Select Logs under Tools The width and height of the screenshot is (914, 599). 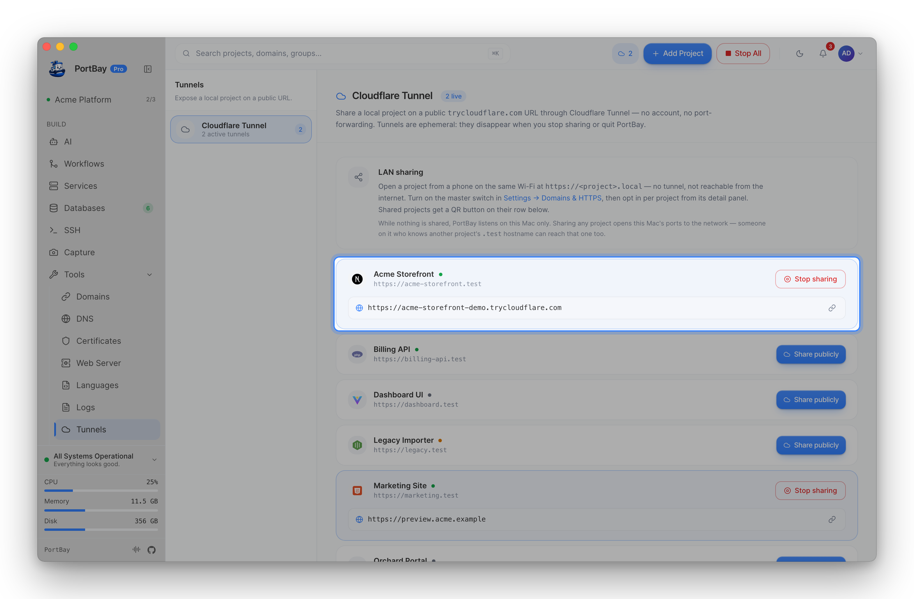coord(107,407)
